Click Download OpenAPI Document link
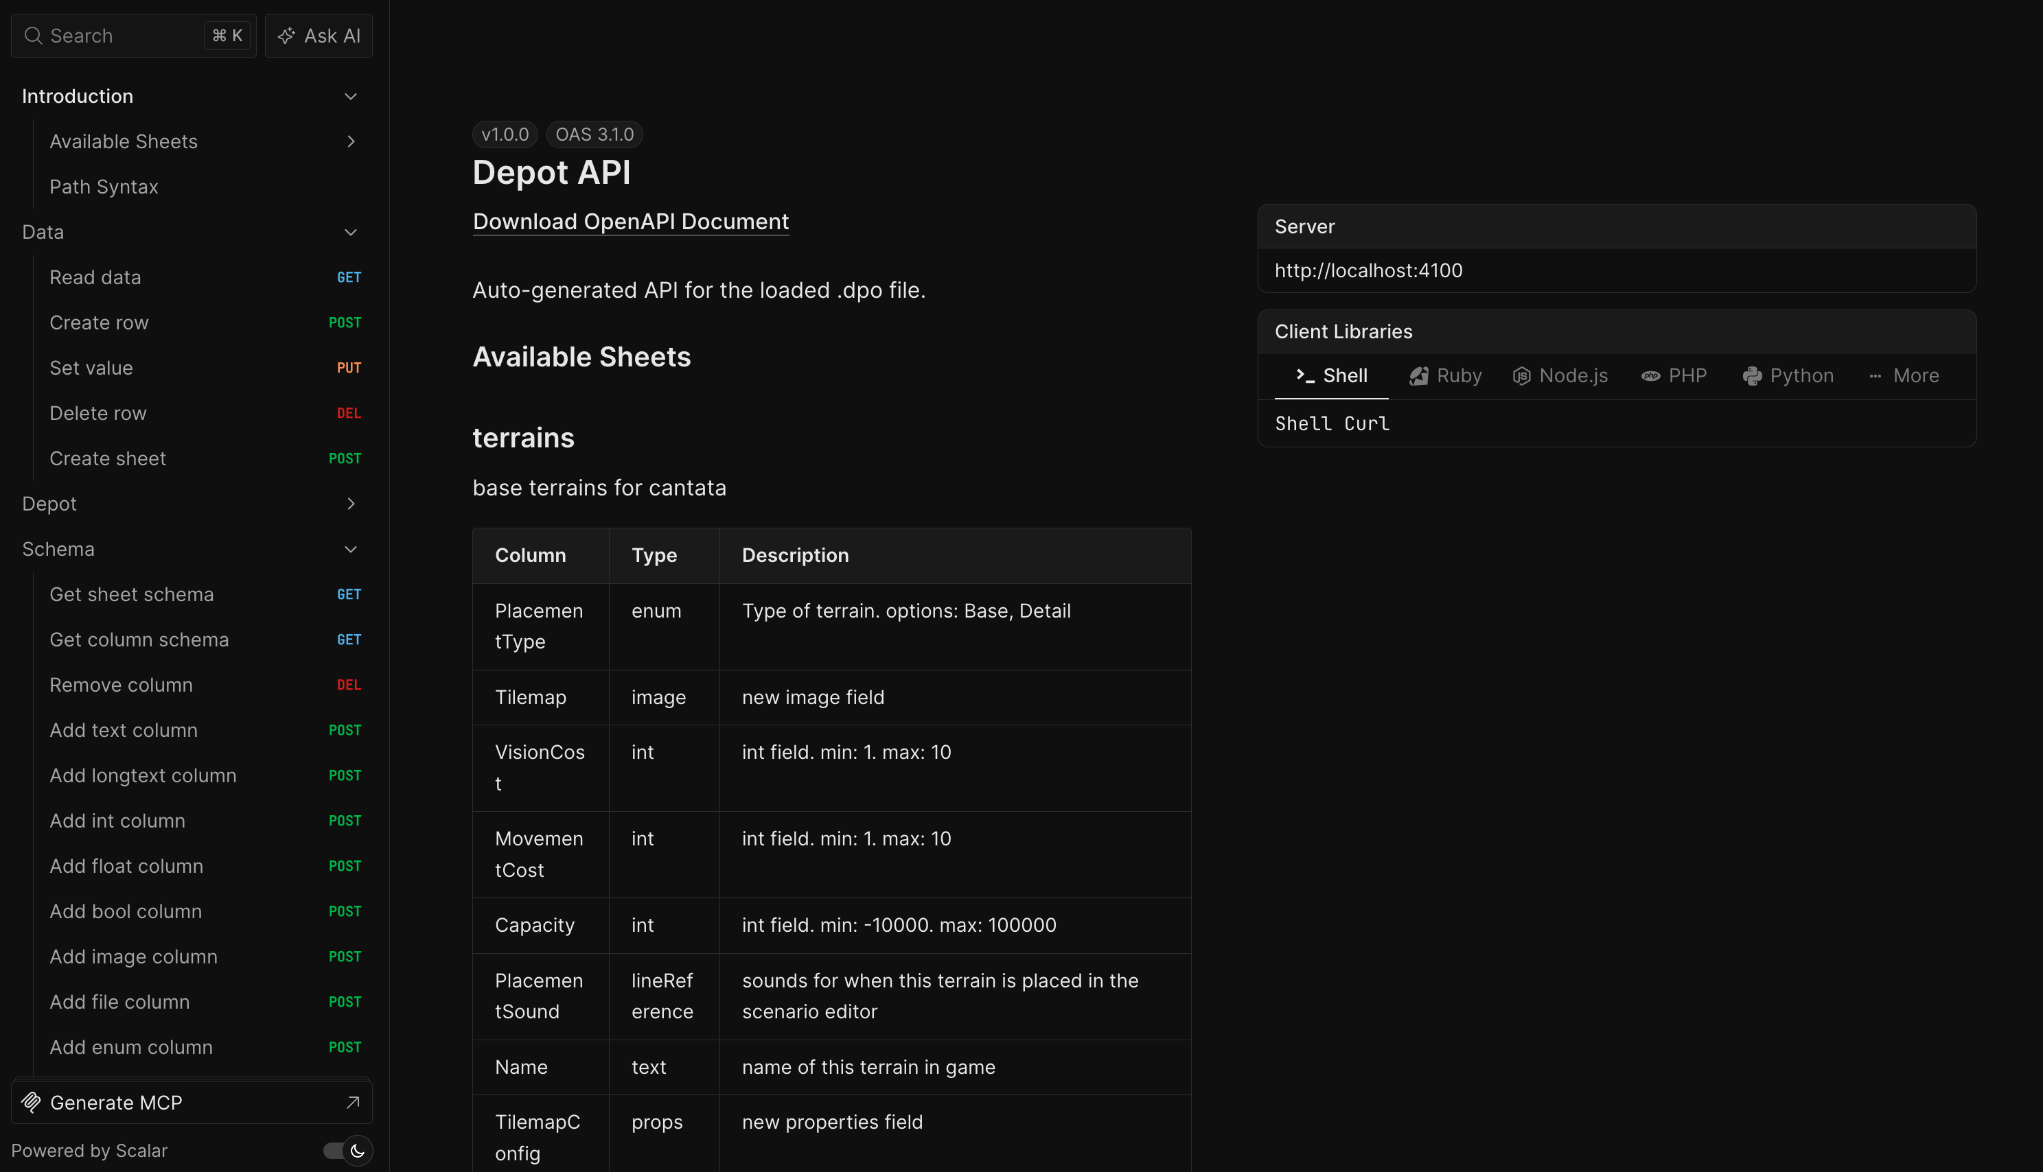This screenshot has width=2043, height=1172. [630, 222]
